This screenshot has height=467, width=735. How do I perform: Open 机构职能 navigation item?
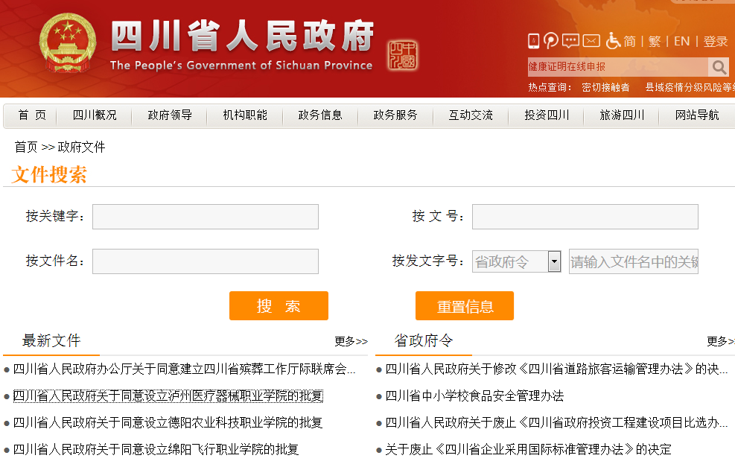coord(245,115)
